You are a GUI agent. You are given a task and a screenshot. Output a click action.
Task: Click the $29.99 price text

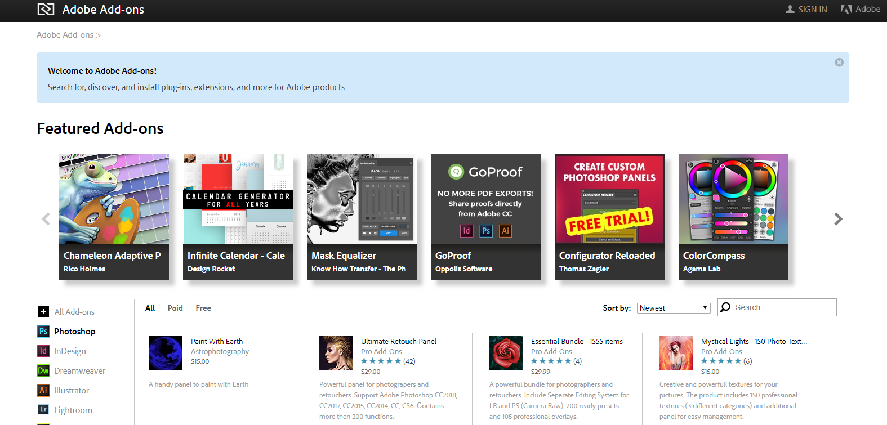(x=541, y=372)
